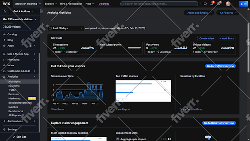Collapse the Analytics section chevron

35,77
